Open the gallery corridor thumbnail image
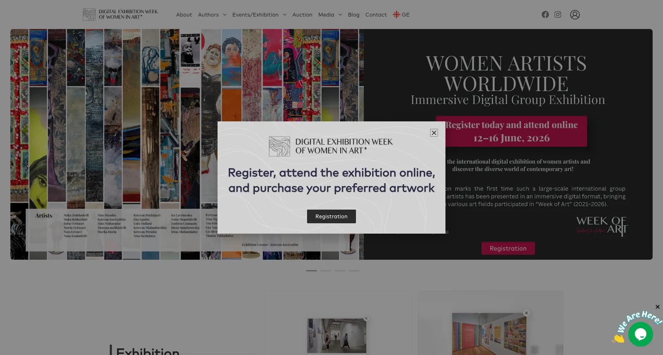663x355 pixels. tap(336, 336)
